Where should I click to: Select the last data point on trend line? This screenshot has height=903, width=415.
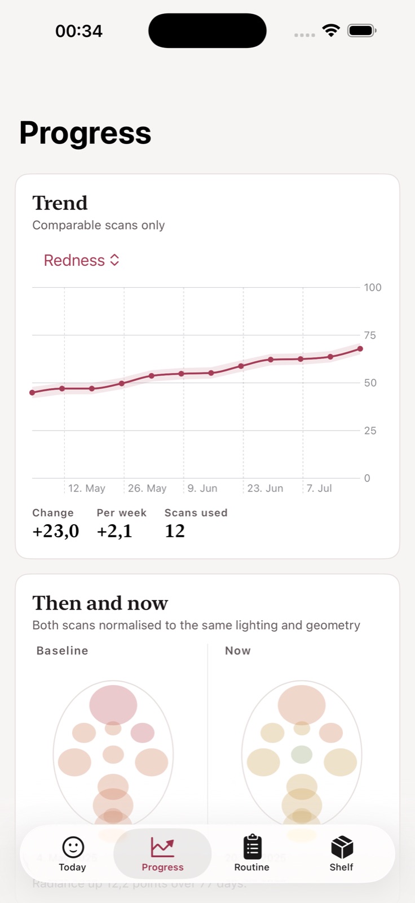click(x=360, y=349)
